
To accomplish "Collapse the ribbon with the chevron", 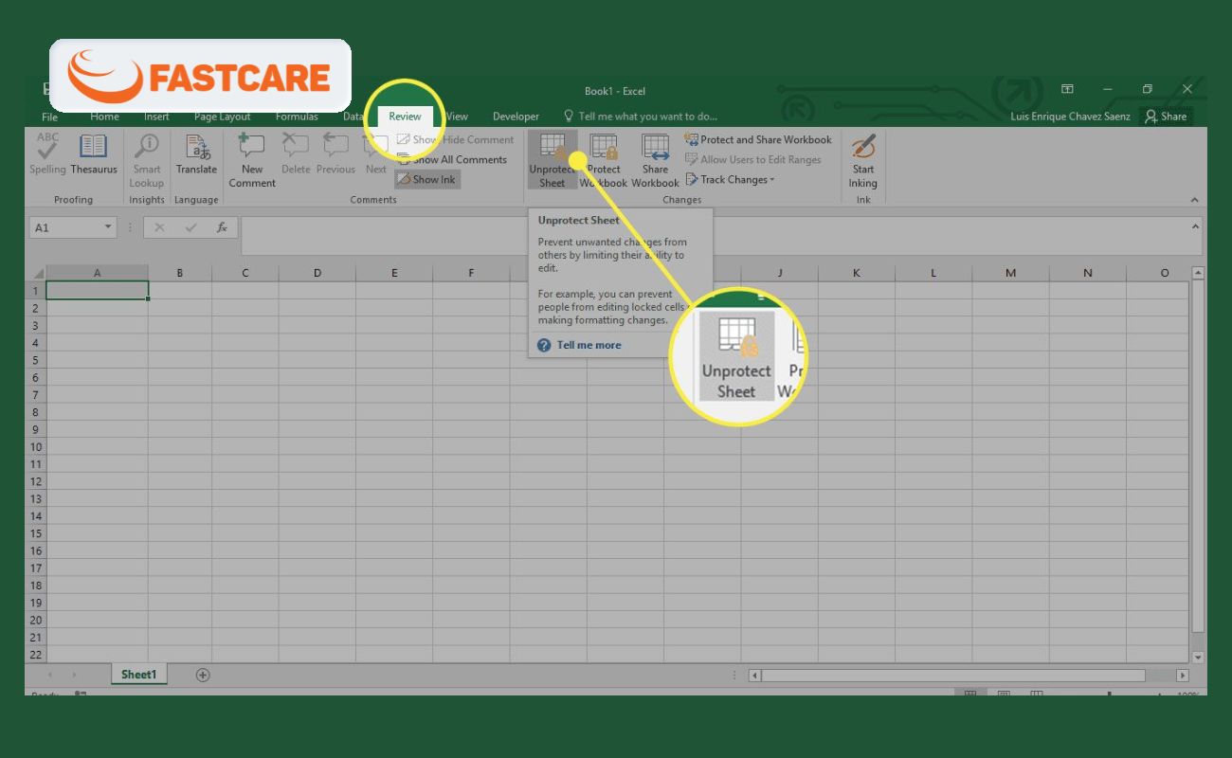I will (1194, 200).
